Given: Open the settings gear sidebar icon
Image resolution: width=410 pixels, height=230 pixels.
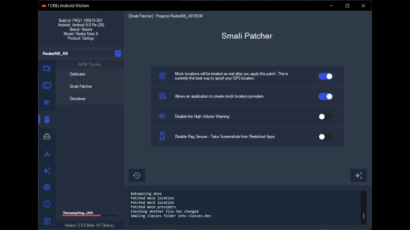Looking at the screenshot, I should [x=47, y=187].
